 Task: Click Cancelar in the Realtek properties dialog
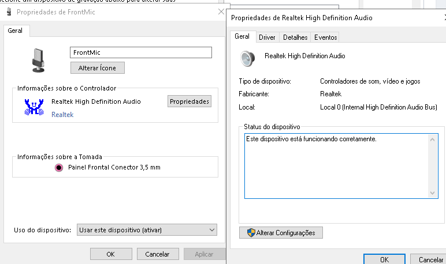tap(429, 260)
